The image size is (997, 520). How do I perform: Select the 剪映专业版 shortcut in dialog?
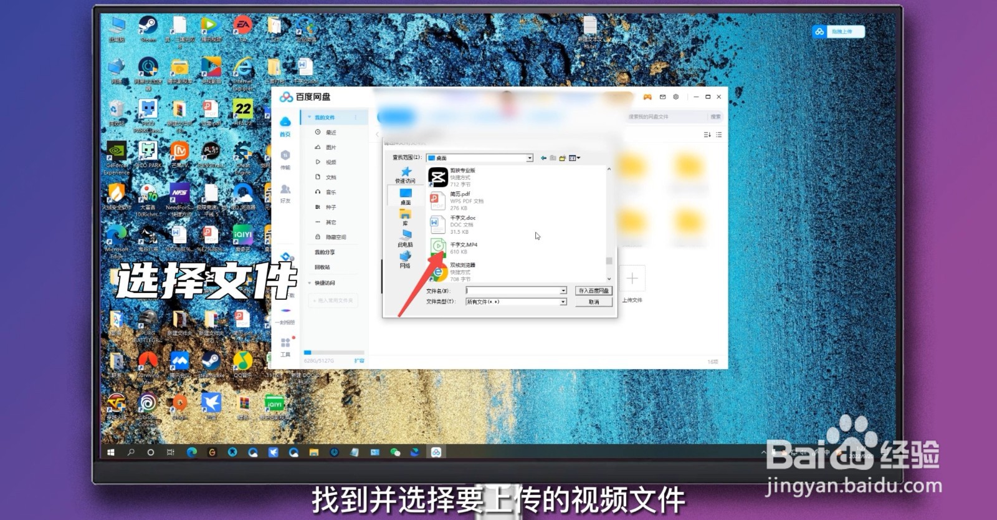tap(452, 177)
